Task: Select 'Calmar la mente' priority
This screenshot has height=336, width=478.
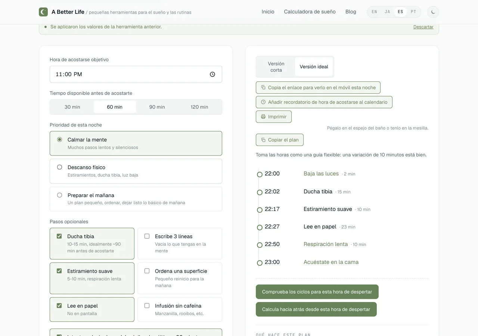Action: click(136, 143)
